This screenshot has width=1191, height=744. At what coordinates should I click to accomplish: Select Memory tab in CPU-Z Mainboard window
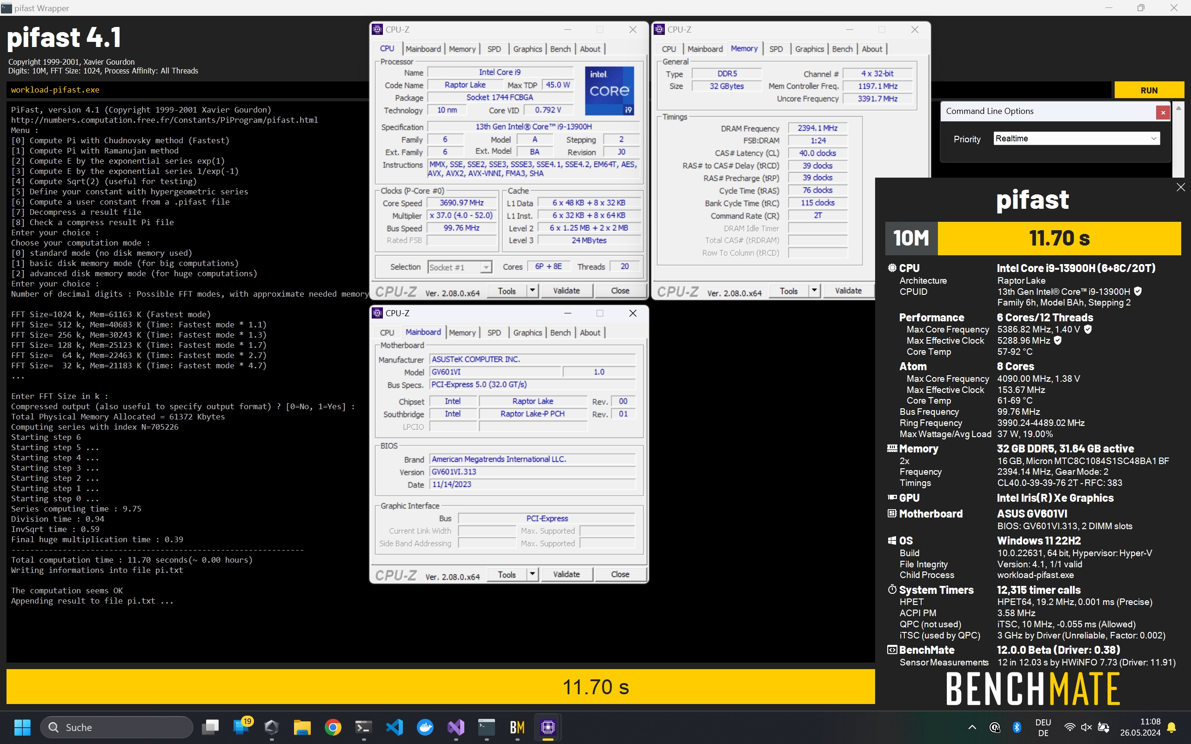[x=462, y=332]
